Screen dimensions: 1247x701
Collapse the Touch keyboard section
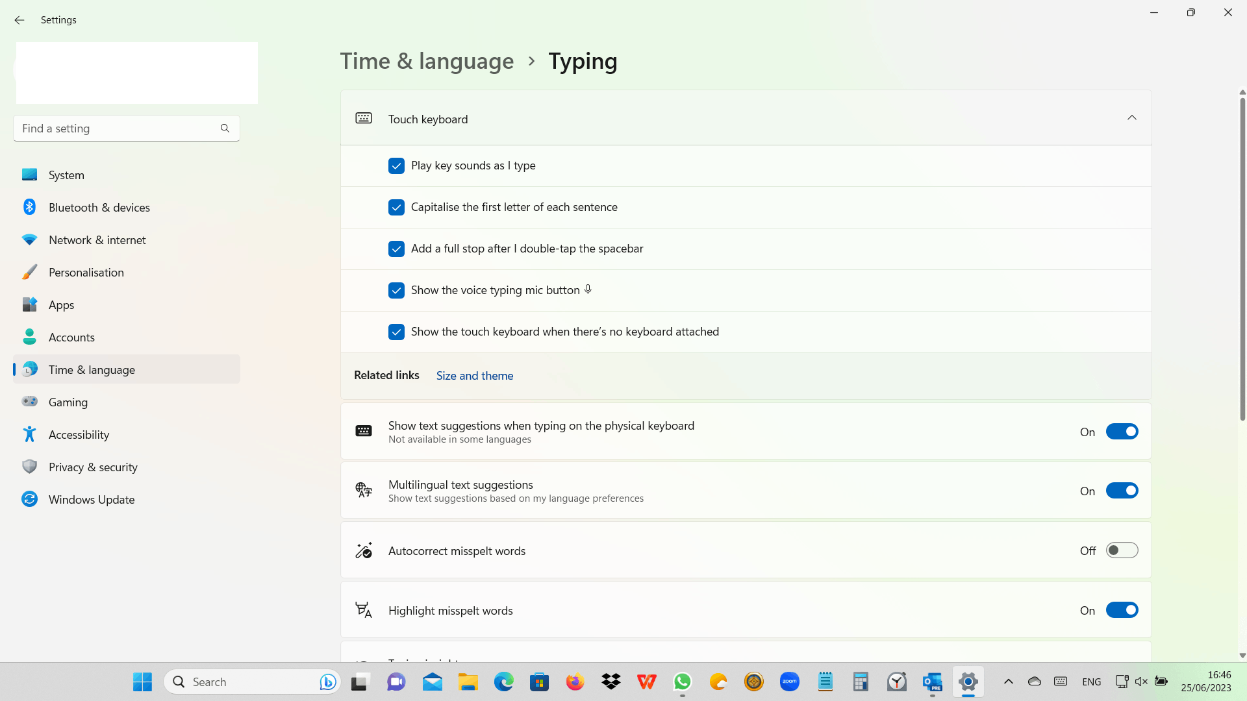[1131, 118]
